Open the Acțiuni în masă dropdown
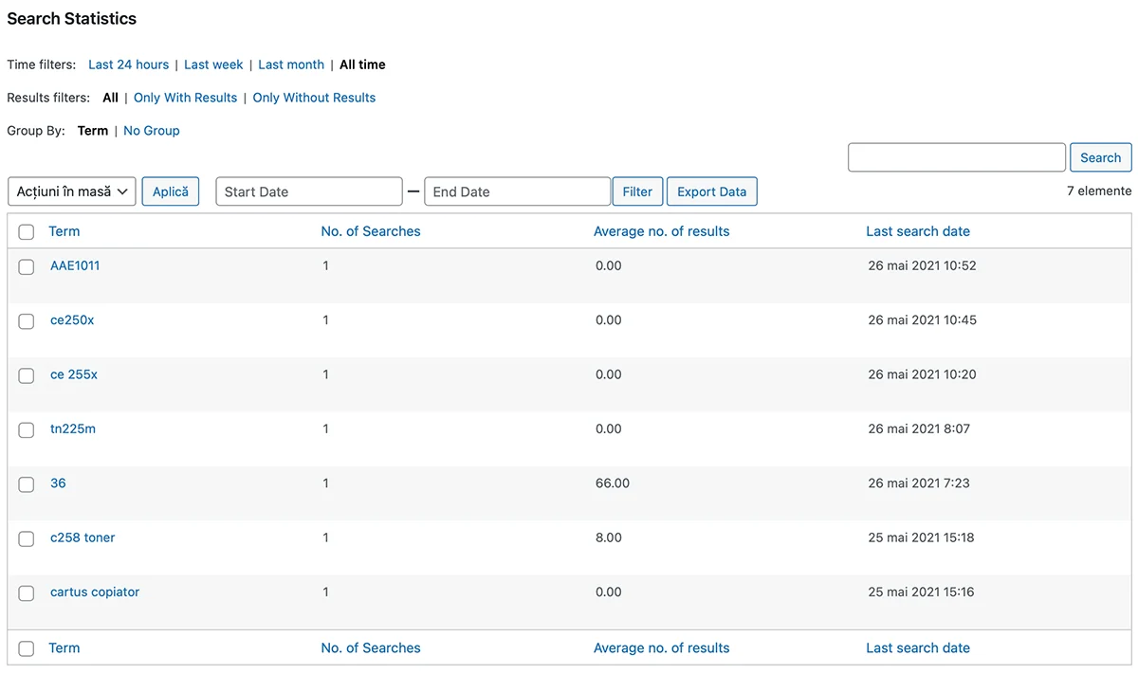 point(72,191)
